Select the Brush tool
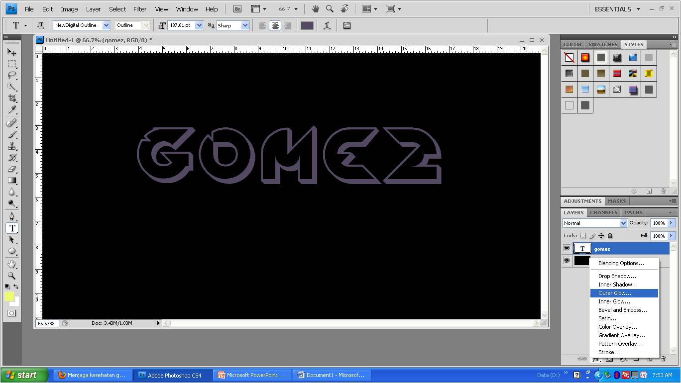 click(x=12, y=135)
